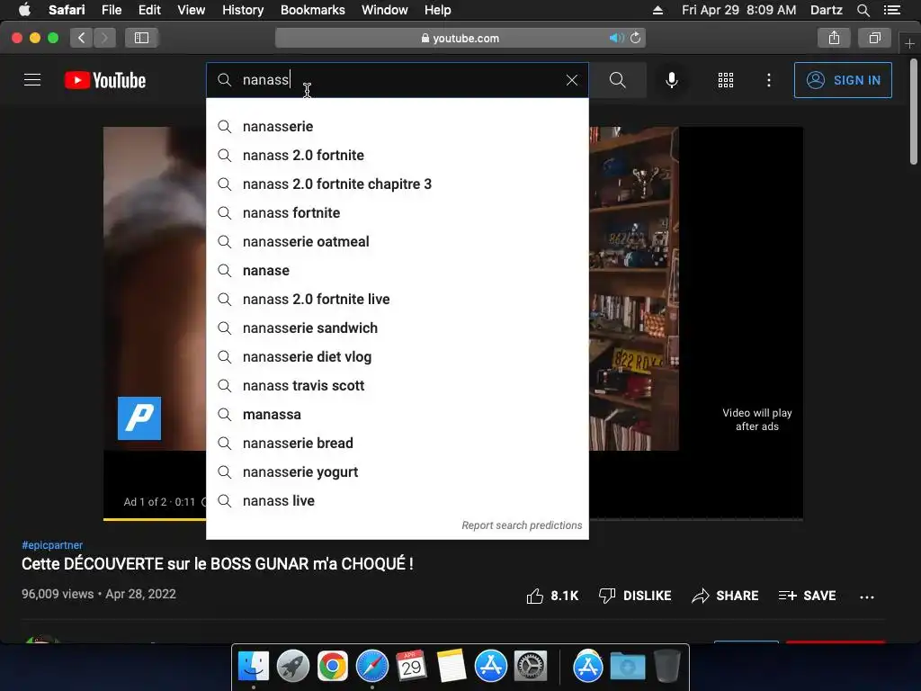Open the Apple menu
921x691 pixels.
click(x=24, y=10)
